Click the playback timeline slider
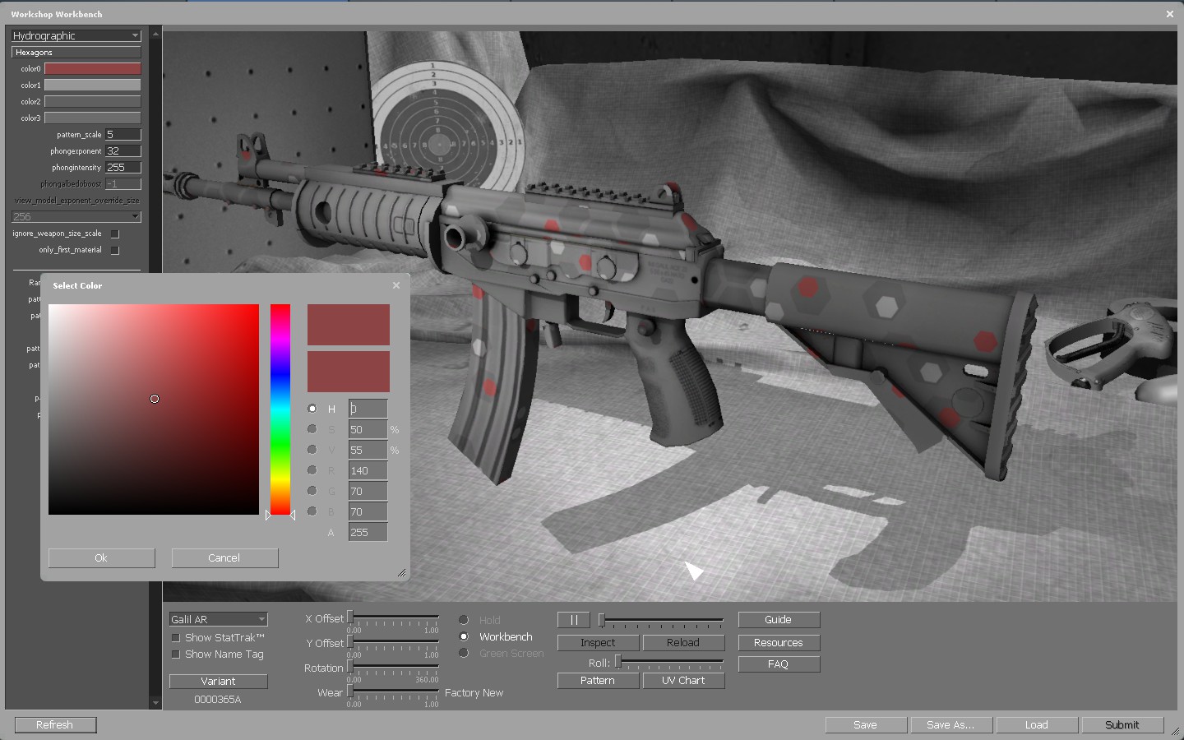This screenshot has height=740, width=1184. click(661, 620)
